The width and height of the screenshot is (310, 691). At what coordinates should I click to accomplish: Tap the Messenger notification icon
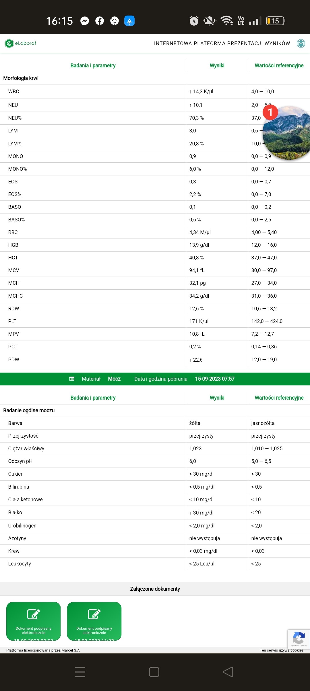(x=85, y=21)
